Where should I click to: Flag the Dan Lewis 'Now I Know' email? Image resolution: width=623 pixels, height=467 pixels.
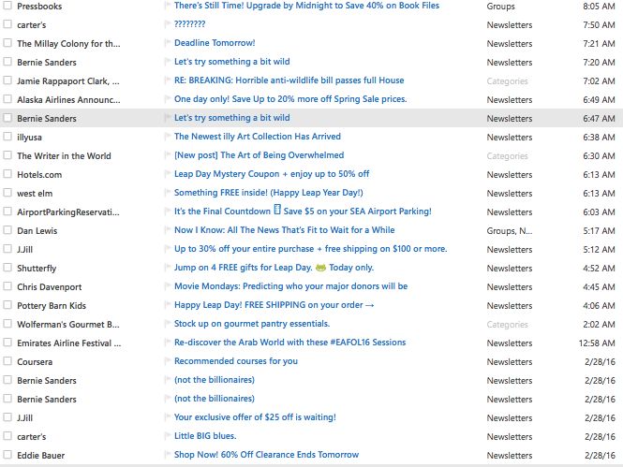tap(168, 230)
